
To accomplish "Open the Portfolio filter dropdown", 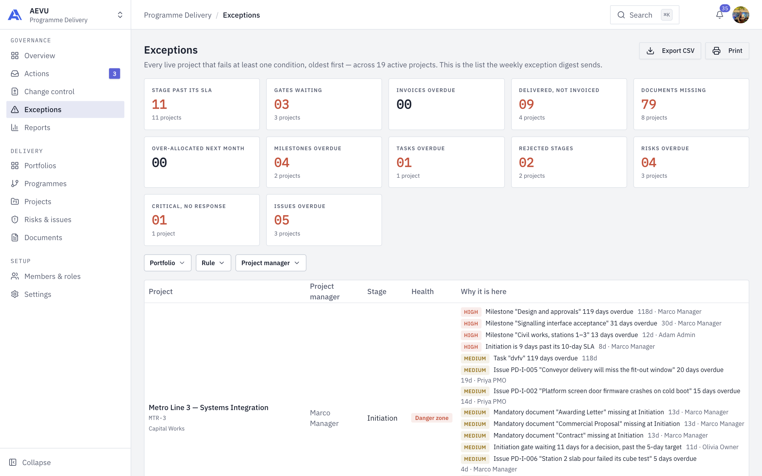I will [x=168, y=263].
